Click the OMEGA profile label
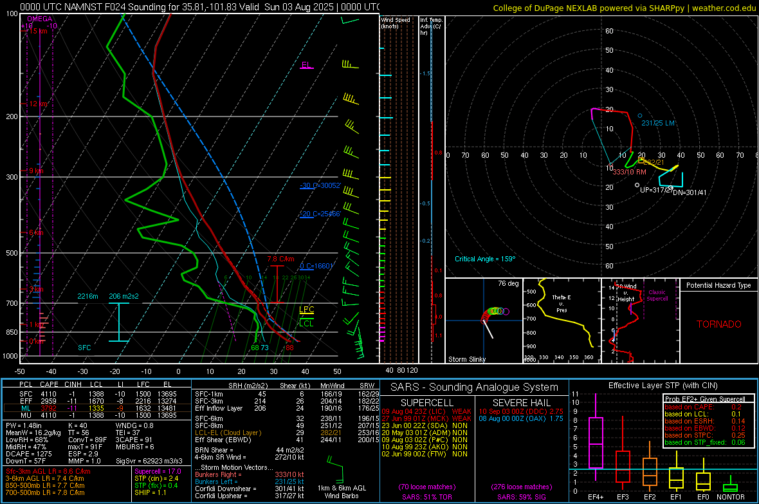 (x=40, y=19)
